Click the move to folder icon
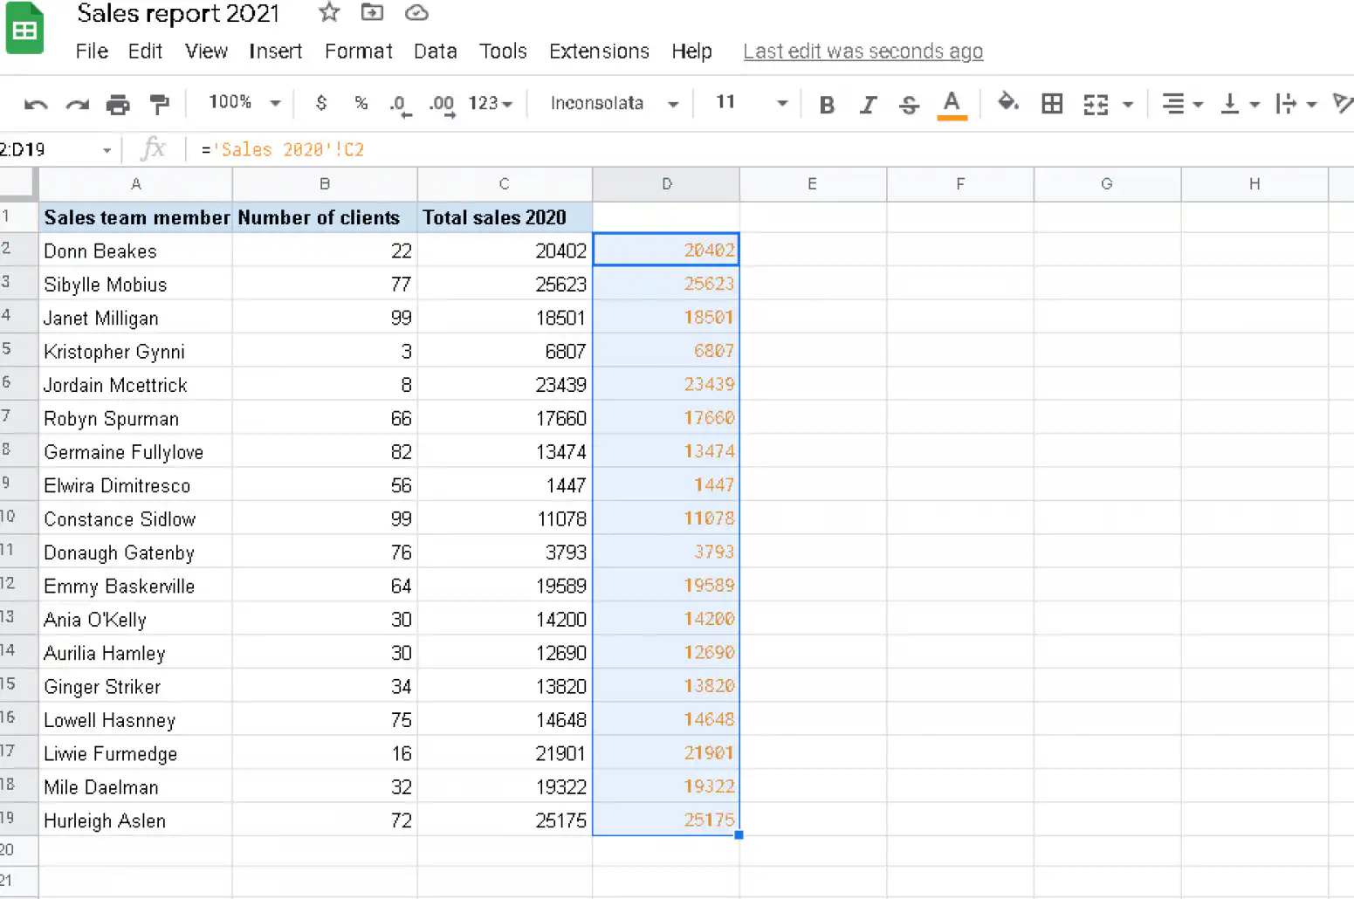This screenshot has width=1354, height=899. click(x=372, y=12)
